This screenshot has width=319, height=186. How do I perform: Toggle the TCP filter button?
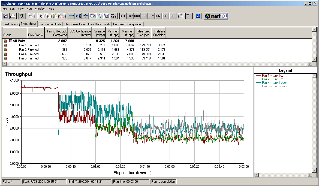pos(130,16)
